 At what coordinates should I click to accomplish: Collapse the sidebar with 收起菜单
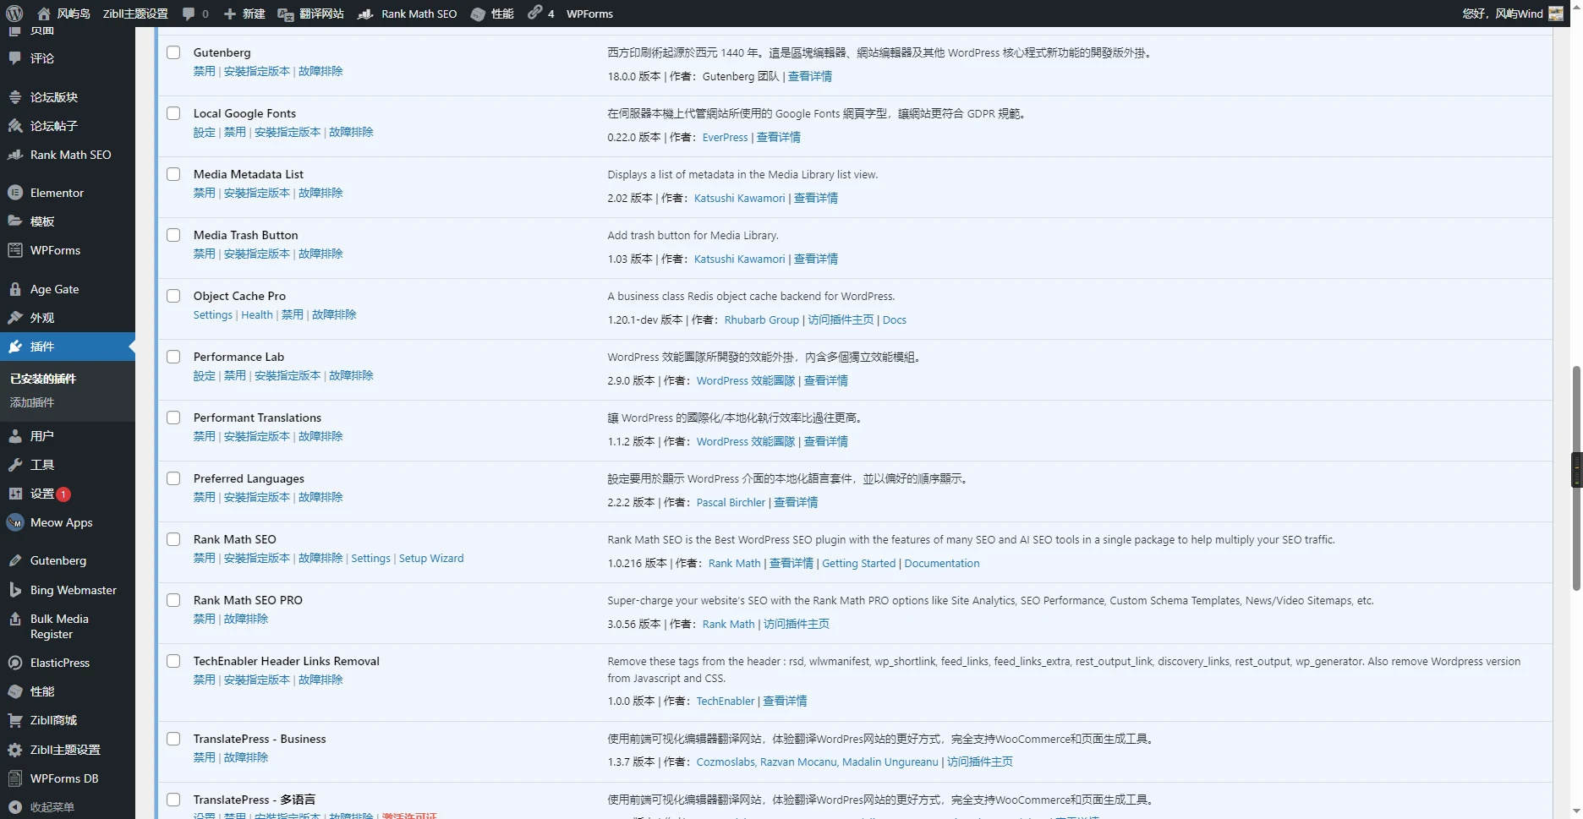52,807
